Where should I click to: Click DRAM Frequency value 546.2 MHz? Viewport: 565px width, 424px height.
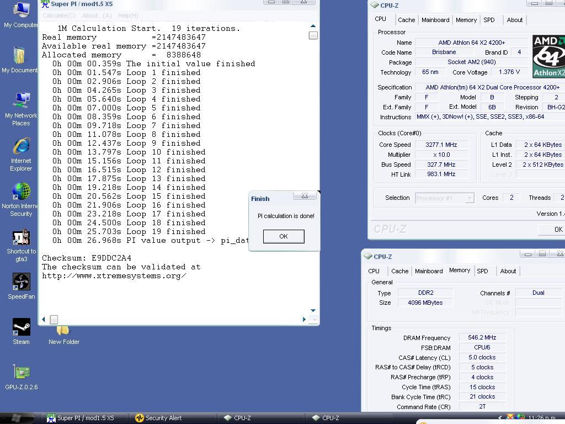482,337
